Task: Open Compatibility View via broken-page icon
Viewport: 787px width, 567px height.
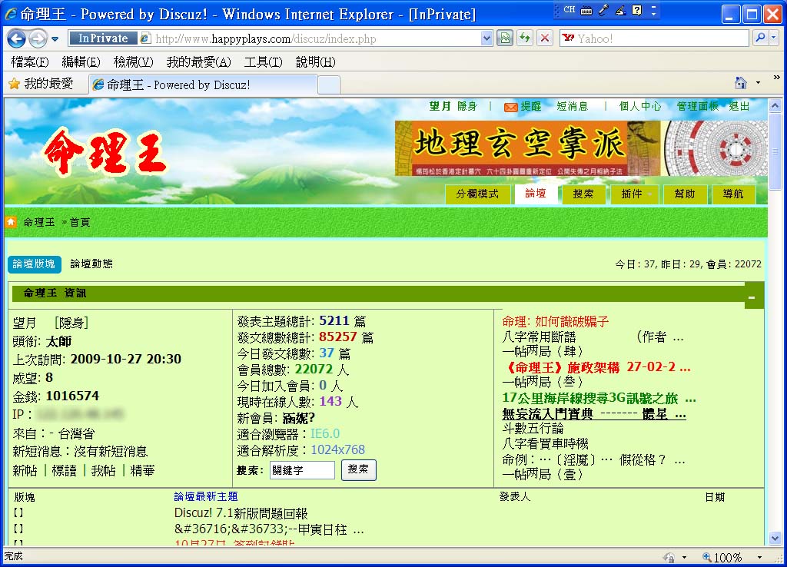Action: tap(505, 38)
